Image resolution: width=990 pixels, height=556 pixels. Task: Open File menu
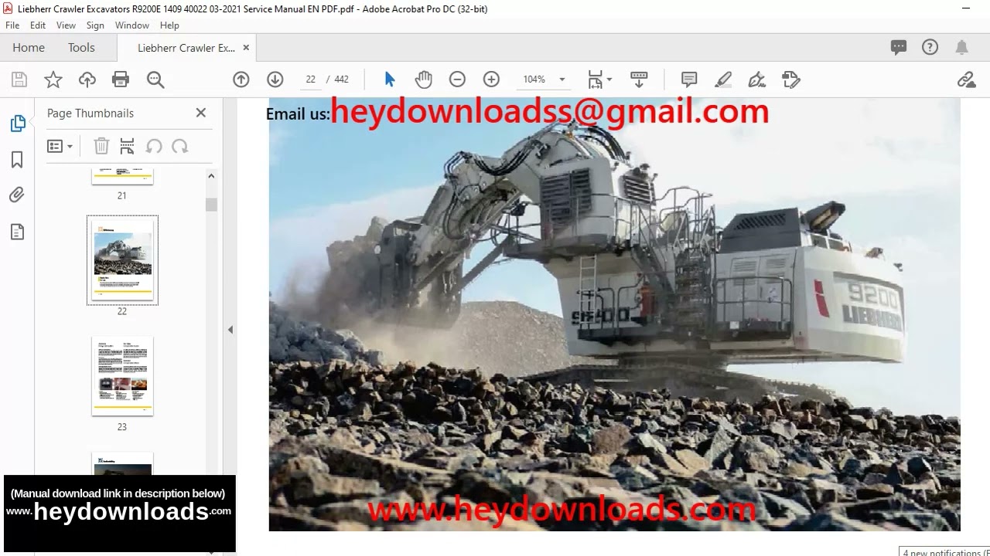point(12,25)
